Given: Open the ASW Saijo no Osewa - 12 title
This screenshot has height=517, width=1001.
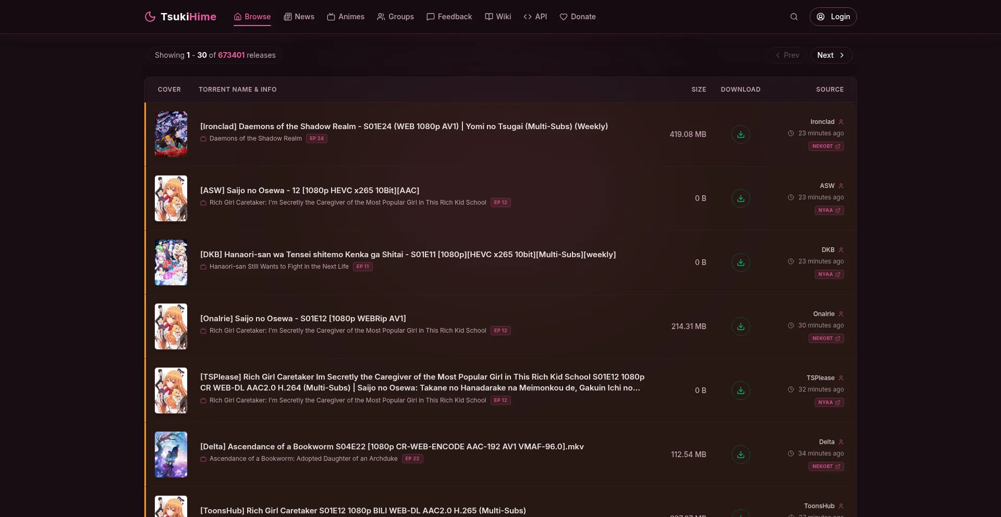Looking at the screenshot, I should [x=310, y=191].
